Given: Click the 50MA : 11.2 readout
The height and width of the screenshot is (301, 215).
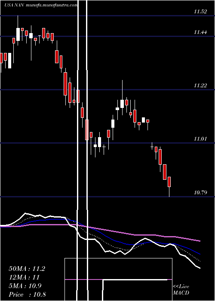Looking at the screenshot, I should (27, 269).
